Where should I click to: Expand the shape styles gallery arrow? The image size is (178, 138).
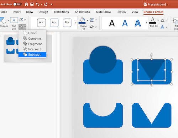point(75,23)
